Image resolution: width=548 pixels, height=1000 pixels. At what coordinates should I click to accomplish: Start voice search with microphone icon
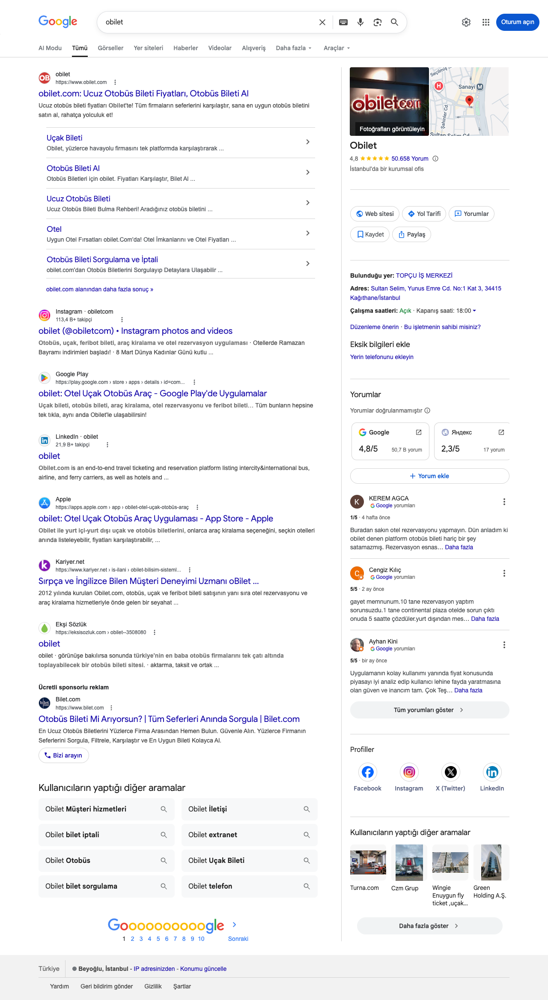coord(360,22)
